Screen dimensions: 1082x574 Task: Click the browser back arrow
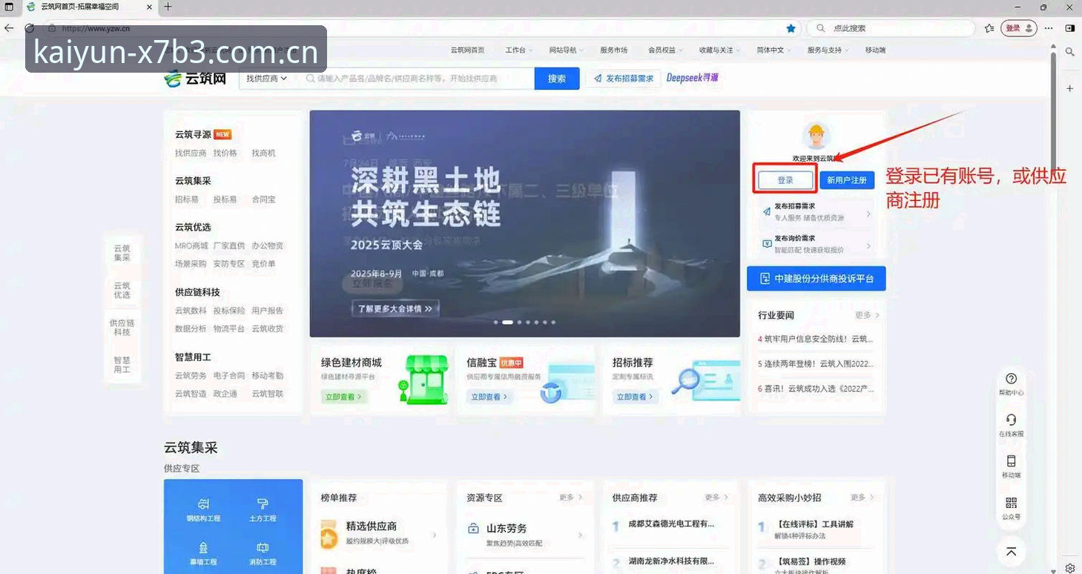tap(9, 28)
